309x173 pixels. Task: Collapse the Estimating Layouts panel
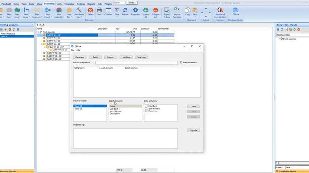tap(32, 25)
